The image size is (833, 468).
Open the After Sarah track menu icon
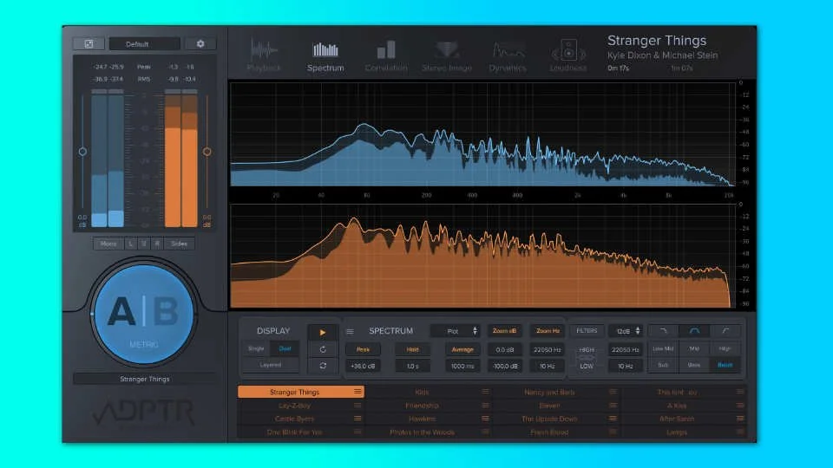tap(740, 418)
